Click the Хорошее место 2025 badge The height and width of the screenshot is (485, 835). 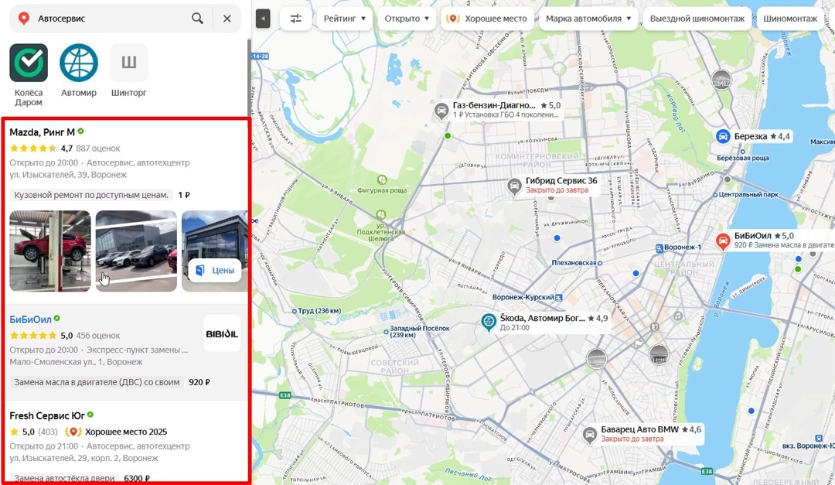point(116,432)
